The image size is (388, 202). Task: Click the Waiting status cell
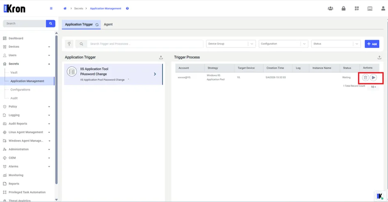pos(346,77)
